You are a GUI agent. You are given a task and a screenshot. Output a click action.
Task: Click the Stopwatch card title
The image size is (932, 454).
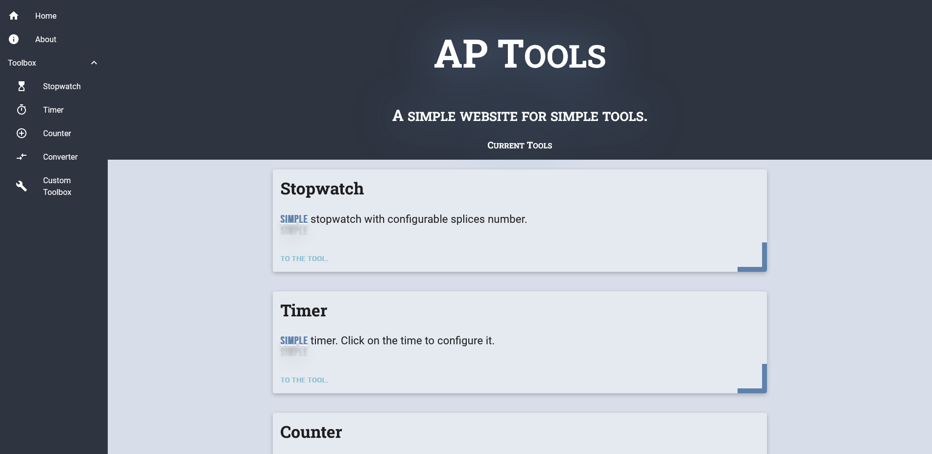[322, 189]
